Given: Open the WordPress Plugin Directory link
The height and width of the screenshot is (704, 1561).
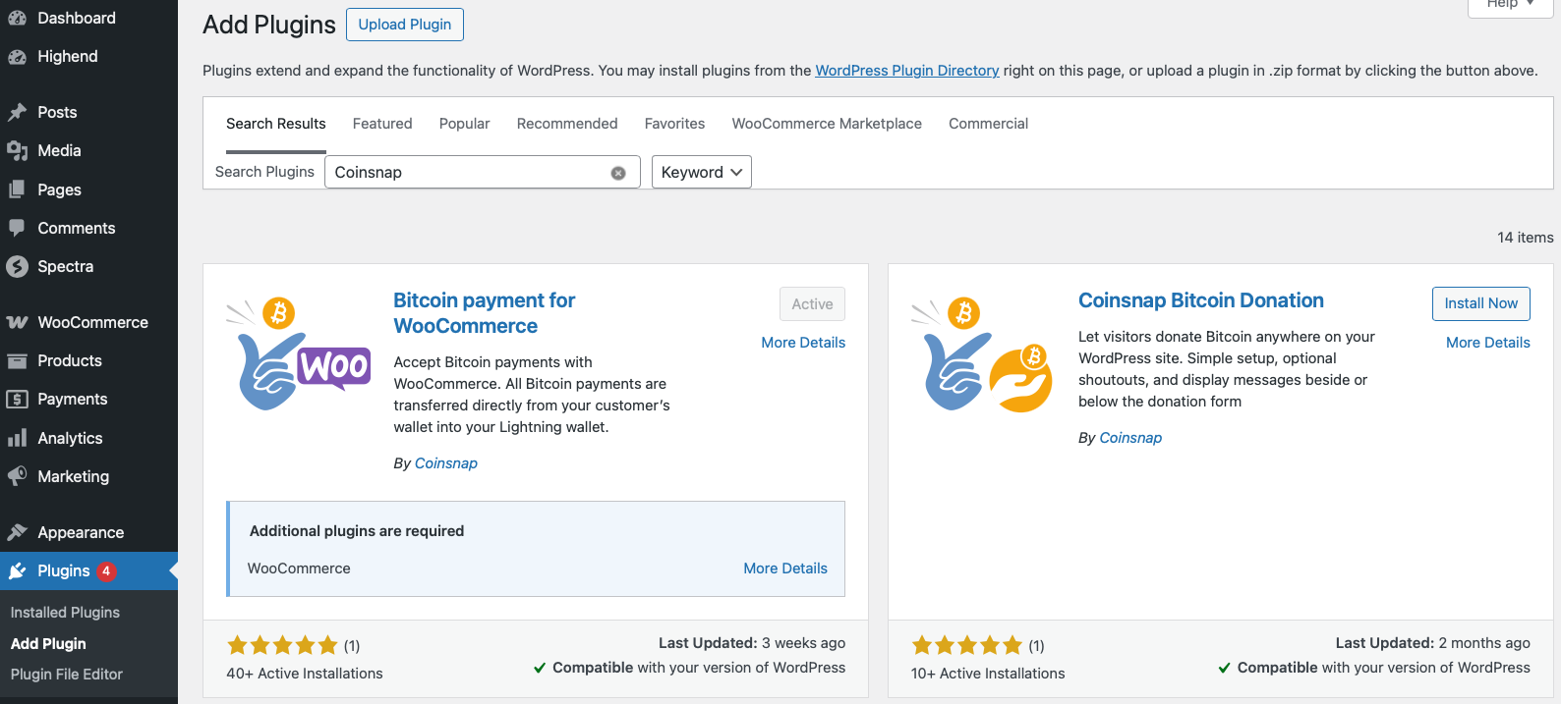Looking at the screenshot, I should [907, 71].
